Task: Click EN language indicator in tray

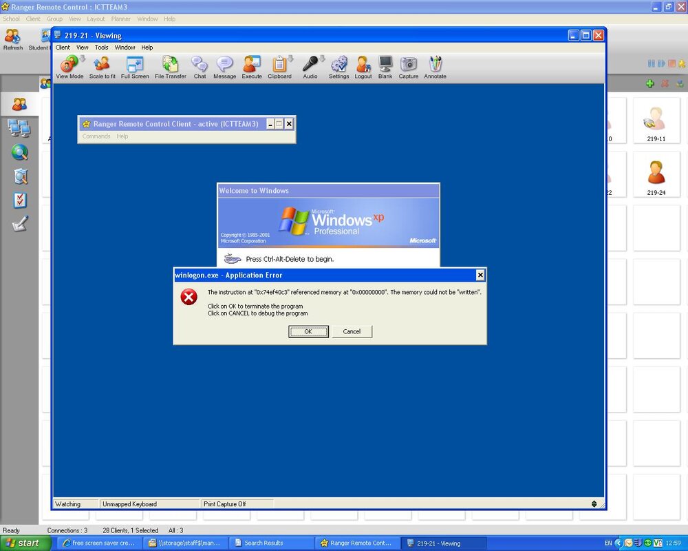Action: (608, 543)
